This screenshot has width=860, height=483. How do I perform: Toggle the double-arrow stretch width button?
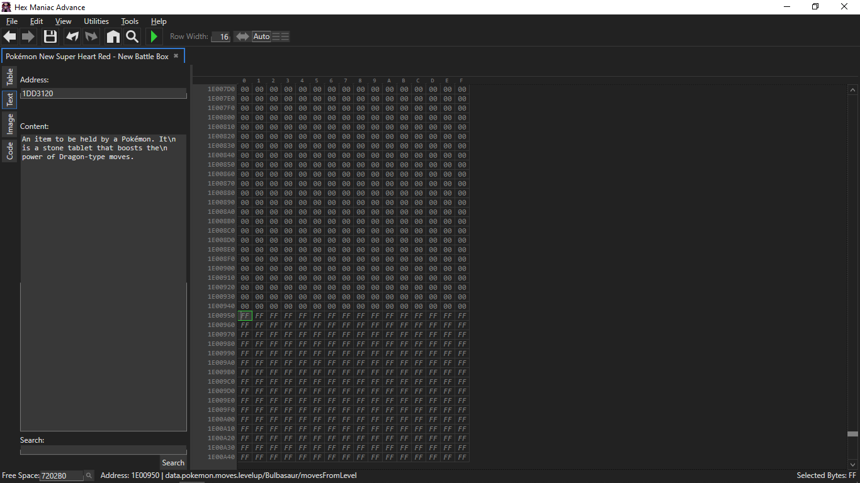pos(242,36)
